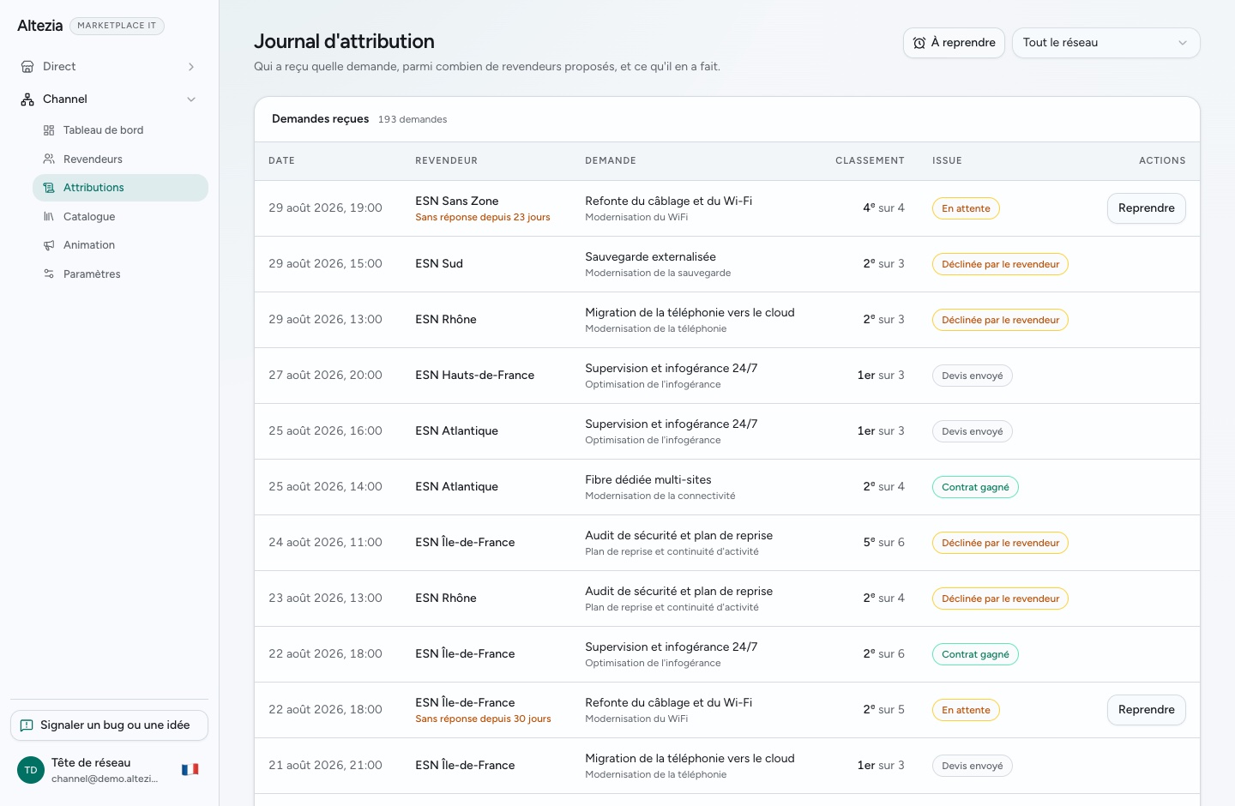The width and height of the screenshot is (1235, 806).
Task: Click the Paramètres sliders icon
Action: [x=49, y=274]
